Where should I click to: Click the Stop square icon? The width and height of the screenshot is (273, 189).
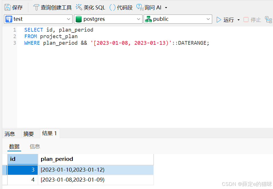246,19
